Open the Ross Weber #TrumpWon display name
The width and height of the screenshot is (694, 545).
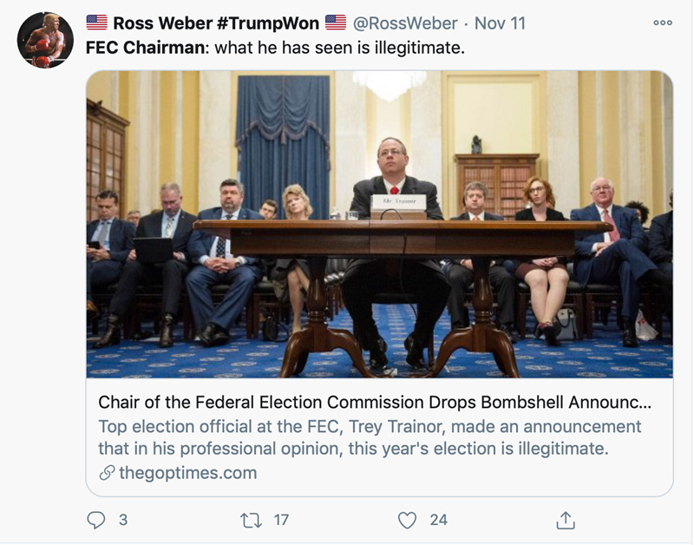(x=216, y=23)
